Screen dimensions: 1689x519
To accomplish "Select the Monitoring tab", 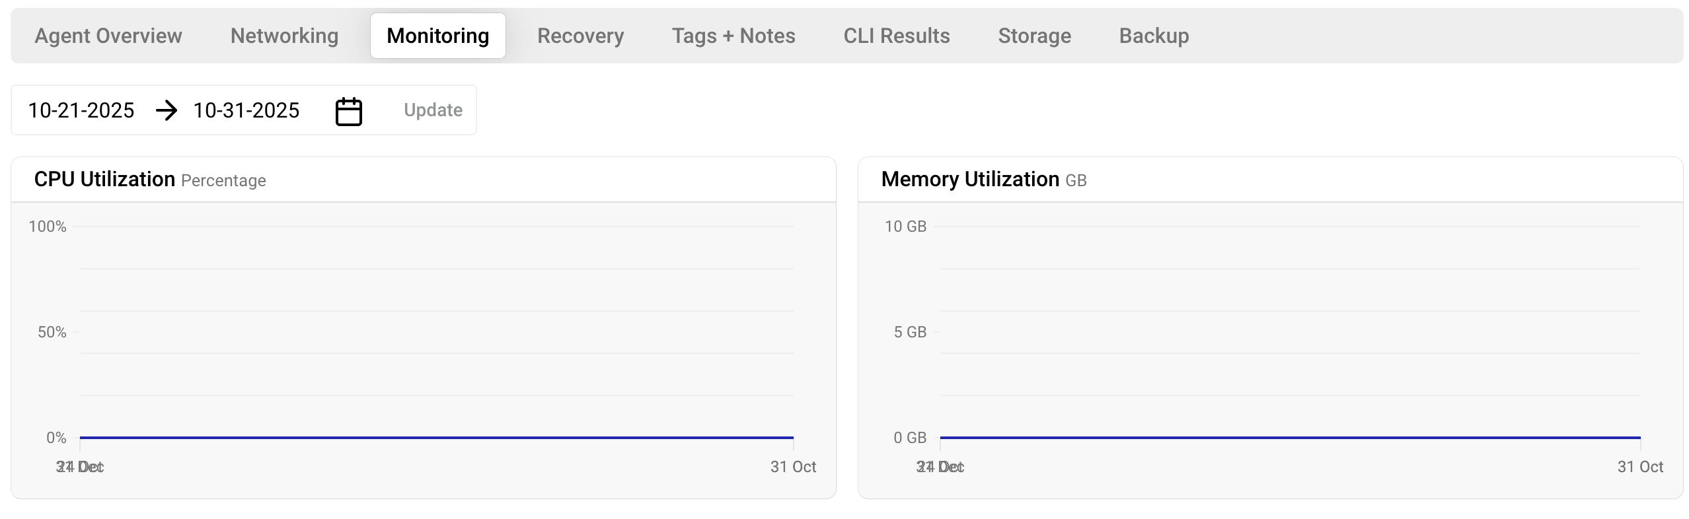I will pyautogui.click(x=437, y=36).
